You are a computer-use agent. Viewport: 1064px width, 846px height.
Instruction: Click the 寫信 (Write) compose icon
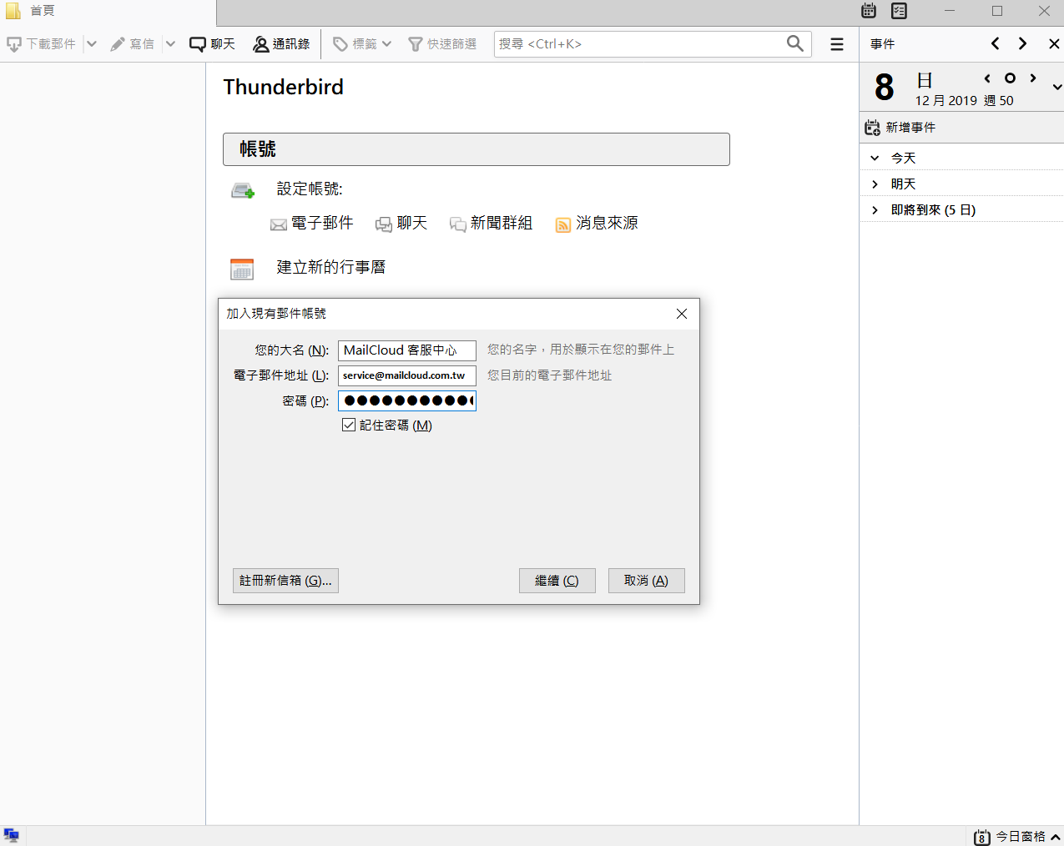117,43
